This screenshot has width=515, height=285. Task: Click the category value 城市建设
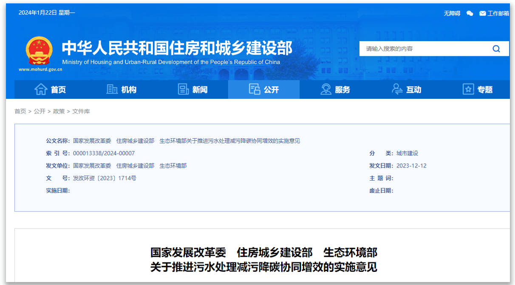point(407,153)
